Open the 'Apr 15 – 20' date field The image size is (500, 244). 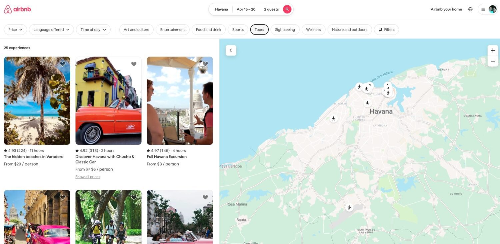coord(246,9)
